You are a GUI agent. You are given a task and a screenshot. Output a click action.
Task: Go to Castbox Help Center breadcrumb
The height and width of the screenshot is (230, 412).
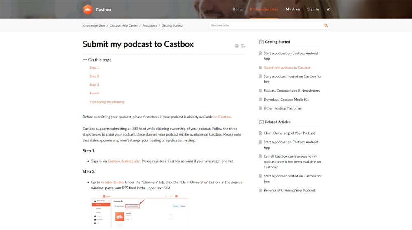click(x=124, y=26)
